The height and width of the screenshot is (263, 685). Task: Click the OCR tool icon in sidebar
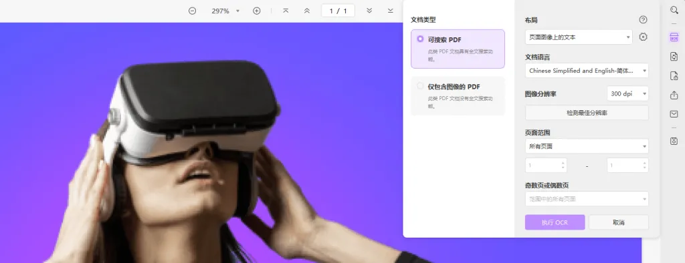click(674, 37)
